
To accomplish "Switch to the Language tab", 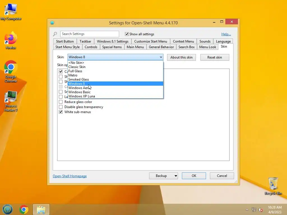I will pos(223,41).
